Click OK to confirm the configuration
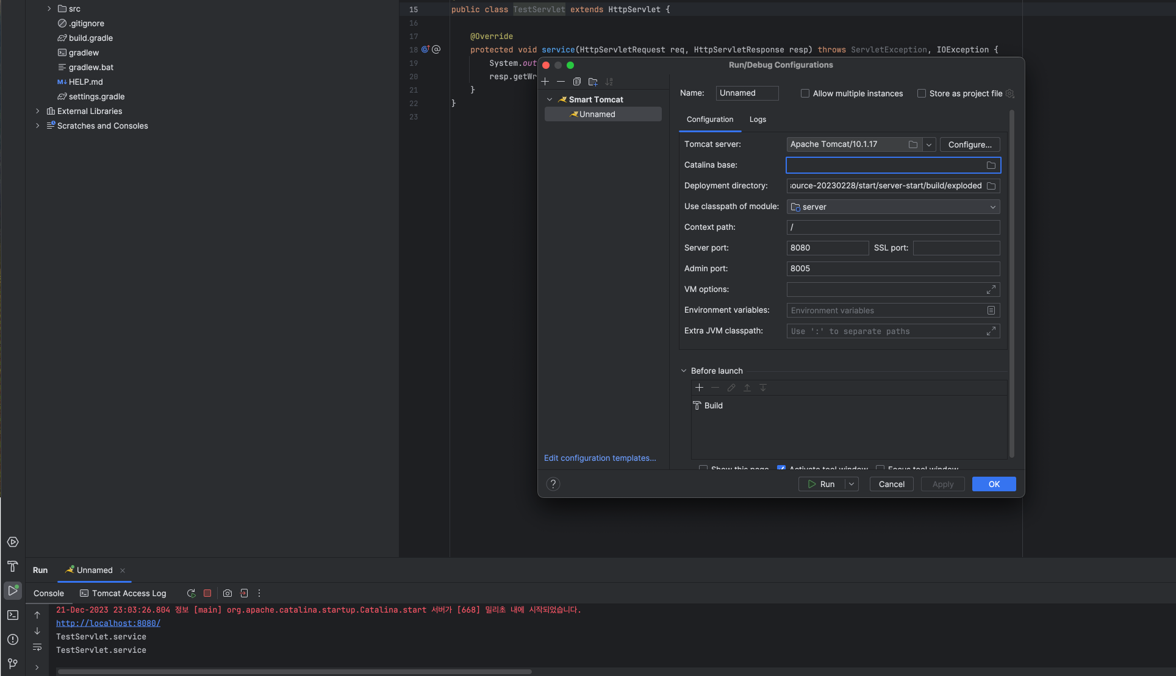 tap(994, 484)
